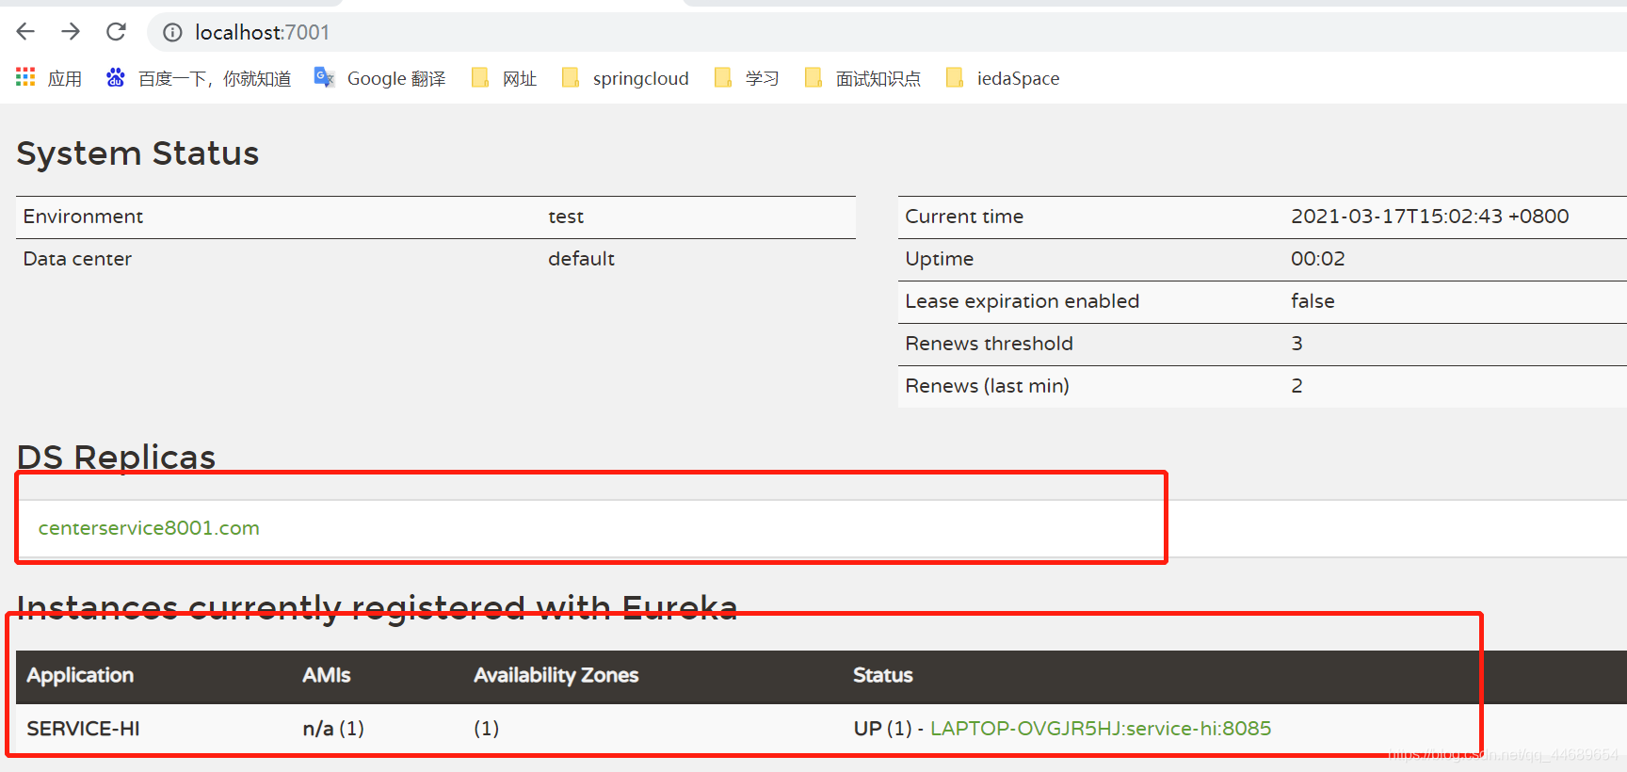
Task: Open the springcloud bookmark folder
Action: click(x=626, y=78)
